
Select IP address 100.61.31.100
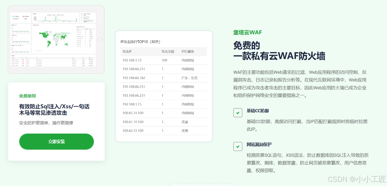[x=133, y=122]
